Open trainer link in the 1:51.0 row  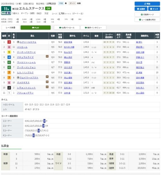click(x=140, y=93)
